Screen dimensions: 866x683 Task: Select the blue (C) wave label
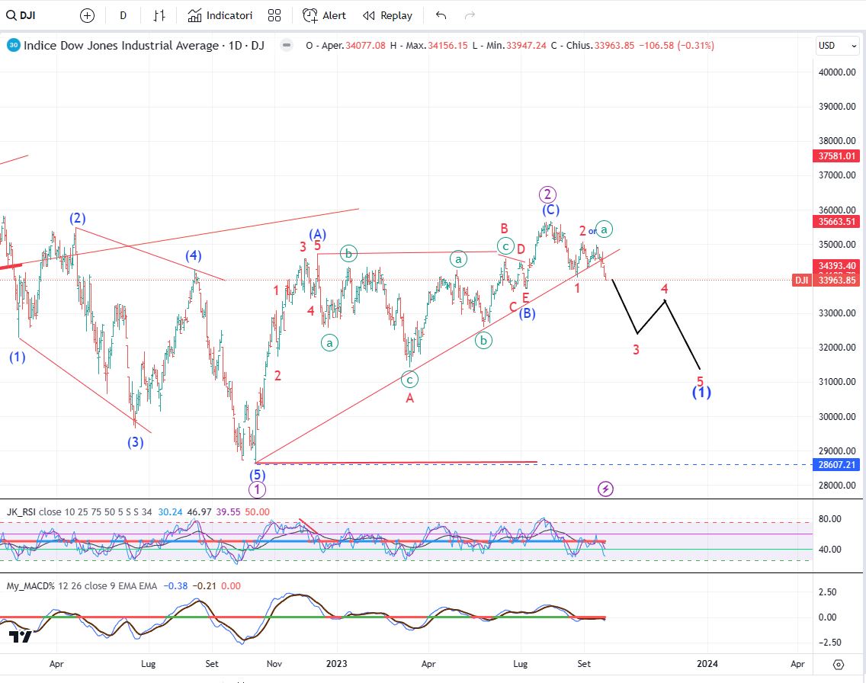point(550,210)
